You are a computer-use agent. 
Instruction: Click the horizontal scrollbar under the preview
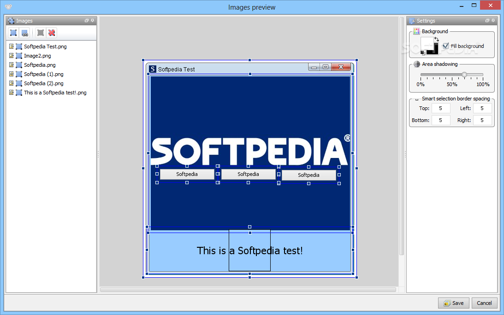[x=248, y=290]
